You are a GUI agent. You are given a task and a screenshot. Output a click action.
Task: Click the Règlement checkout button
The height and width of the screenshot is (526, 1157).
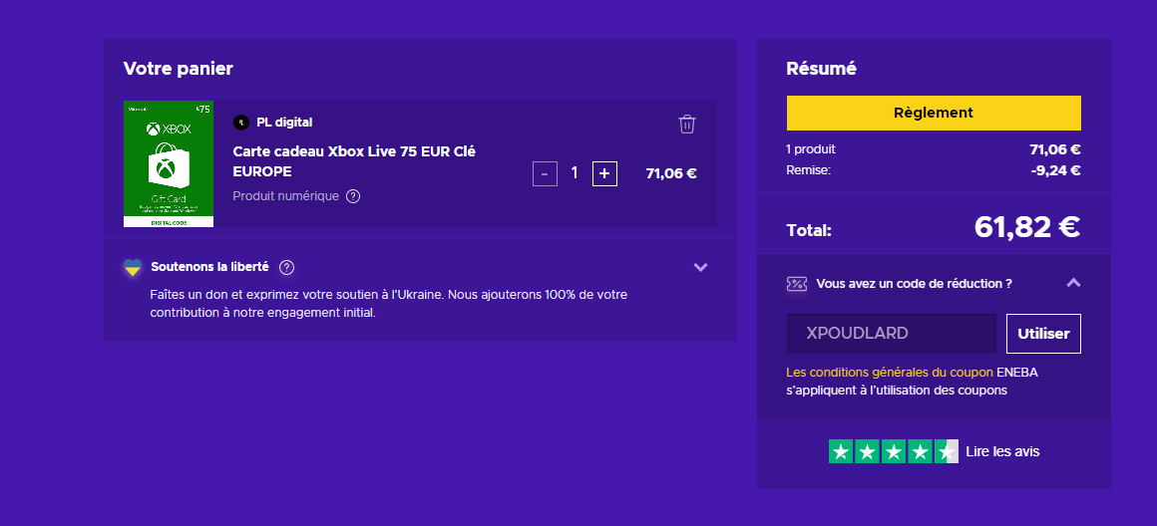click(933, 113)
